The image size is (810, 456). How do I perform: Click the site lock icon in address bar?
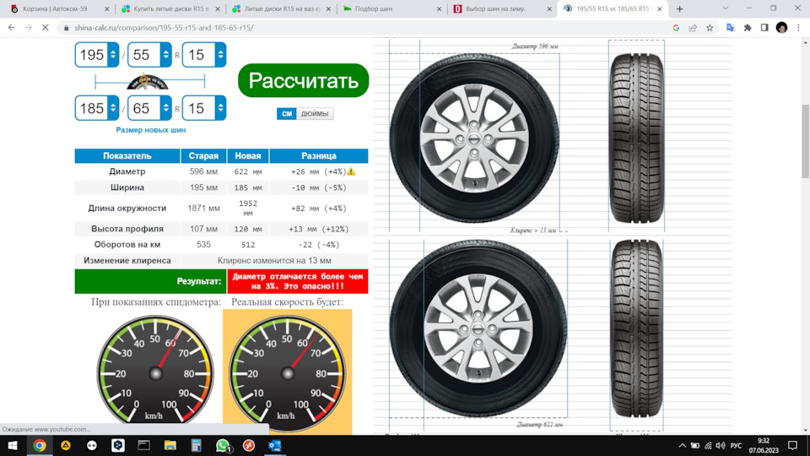tap(66, 28)
